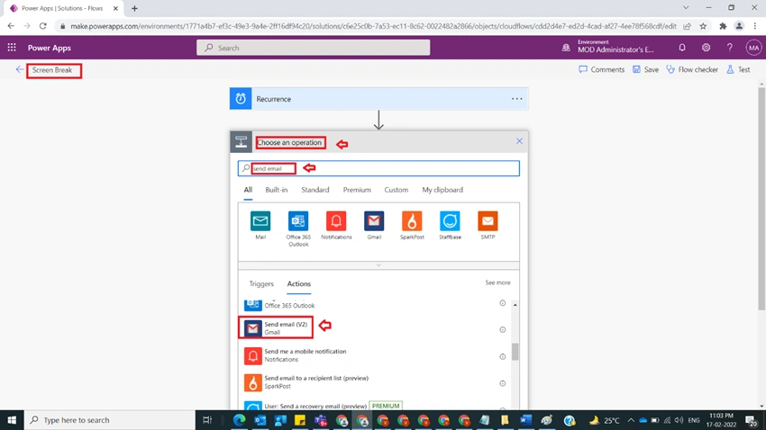The width and height of the screenshot is (766, 430).
Task: Show info for Send email (V2) action
Action: tap(502, 330)
